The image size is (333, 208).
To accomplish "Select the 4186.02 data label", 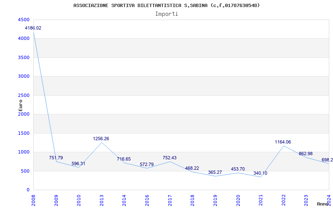I will [x=33, y=28].
